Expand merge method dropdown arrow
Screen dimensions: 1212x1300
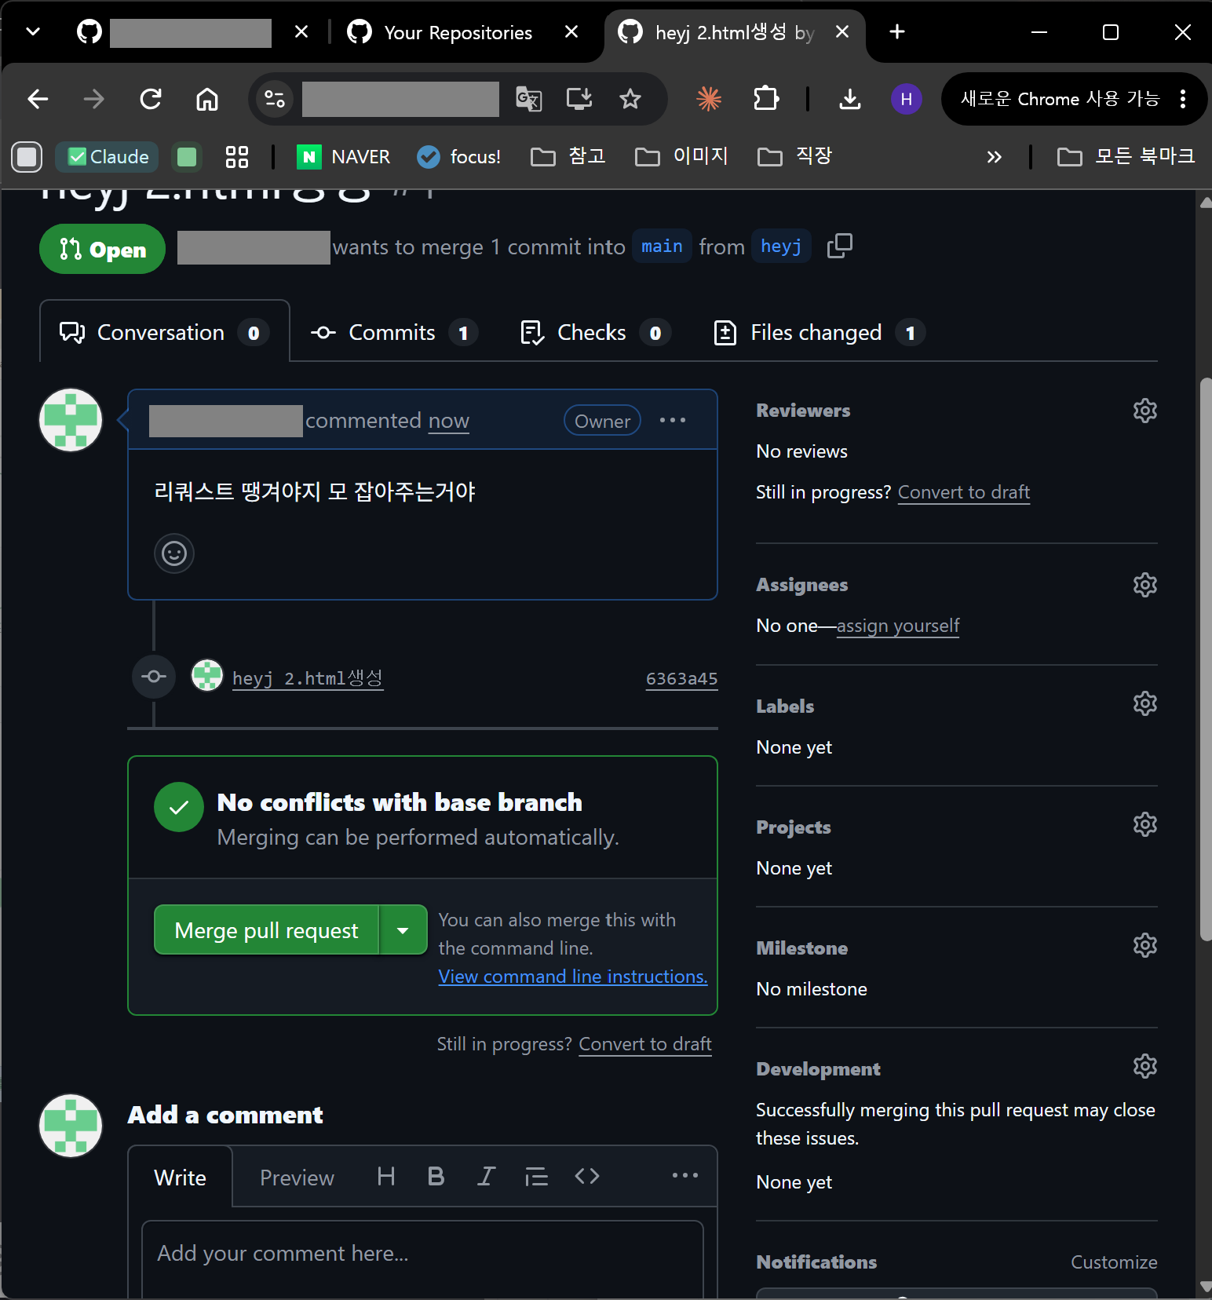403,930
